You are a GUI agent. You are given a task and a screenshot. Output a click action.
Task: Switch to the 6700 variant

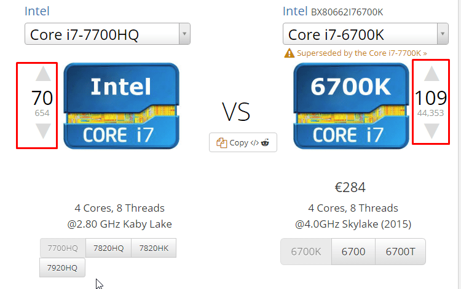[353, 252]
